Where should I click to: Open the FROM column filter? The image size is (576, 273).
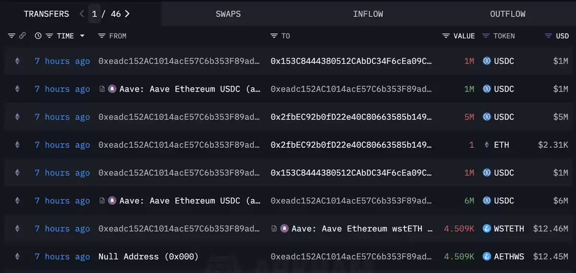[102, 36]
